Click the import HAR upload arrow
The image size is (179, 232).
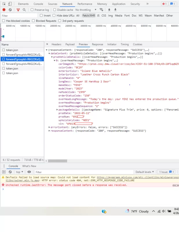[109, 10]
